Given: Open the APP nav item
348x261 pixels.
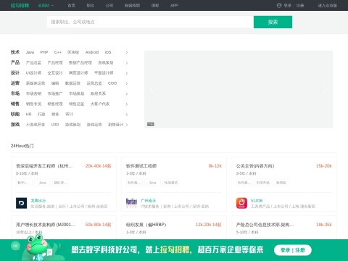Looking at the screenshot, I should (x=174, y=5).
